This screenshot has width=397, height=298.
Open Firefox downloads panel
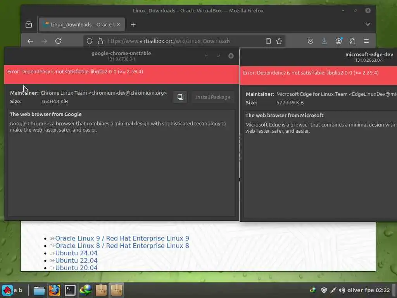coord(325,41)
